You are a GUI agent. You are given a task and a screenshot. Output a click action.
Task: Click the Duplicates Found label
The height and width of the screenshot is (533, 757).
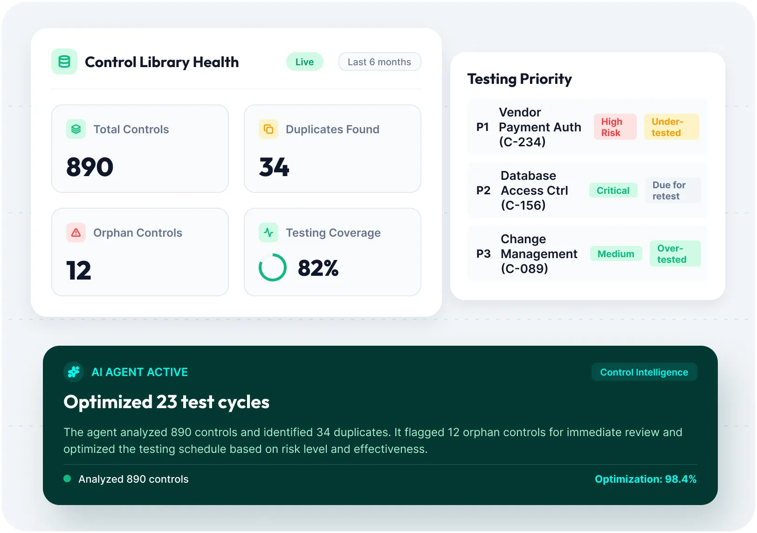(332, 129)
